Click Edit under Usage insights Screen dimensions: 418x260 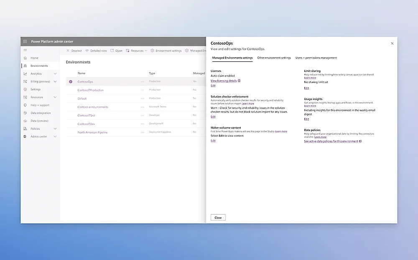click(x=306, y=119)
